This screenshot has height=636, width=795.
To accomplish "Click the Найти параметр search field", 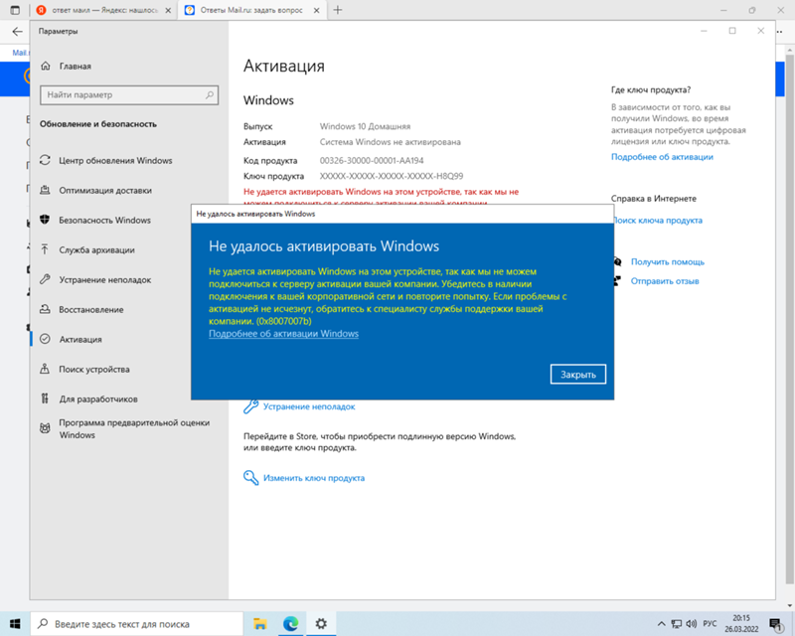I will coord(127,95).
